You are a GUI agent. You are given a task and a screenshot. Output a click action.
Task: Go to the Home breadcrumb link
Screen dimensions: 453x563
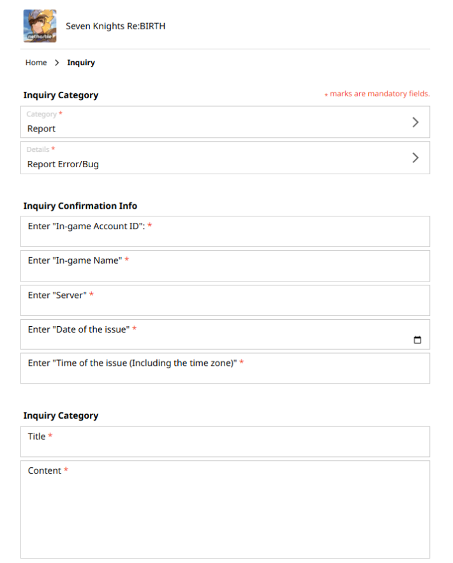36,63
